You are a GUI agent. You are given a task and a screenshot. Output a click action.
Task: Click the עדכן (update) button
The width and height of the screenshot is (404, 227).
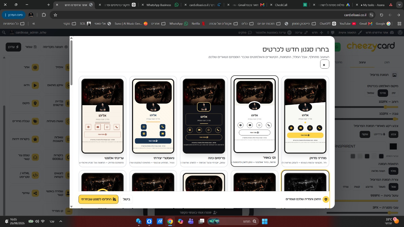(13, 47)
